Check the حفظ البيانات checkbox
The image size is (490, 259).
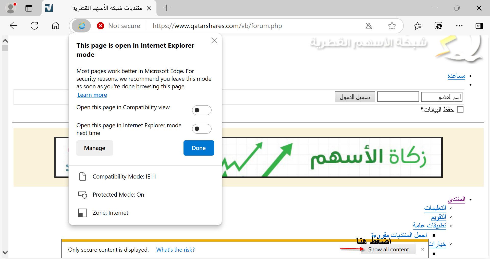click(x=460, y=110)
